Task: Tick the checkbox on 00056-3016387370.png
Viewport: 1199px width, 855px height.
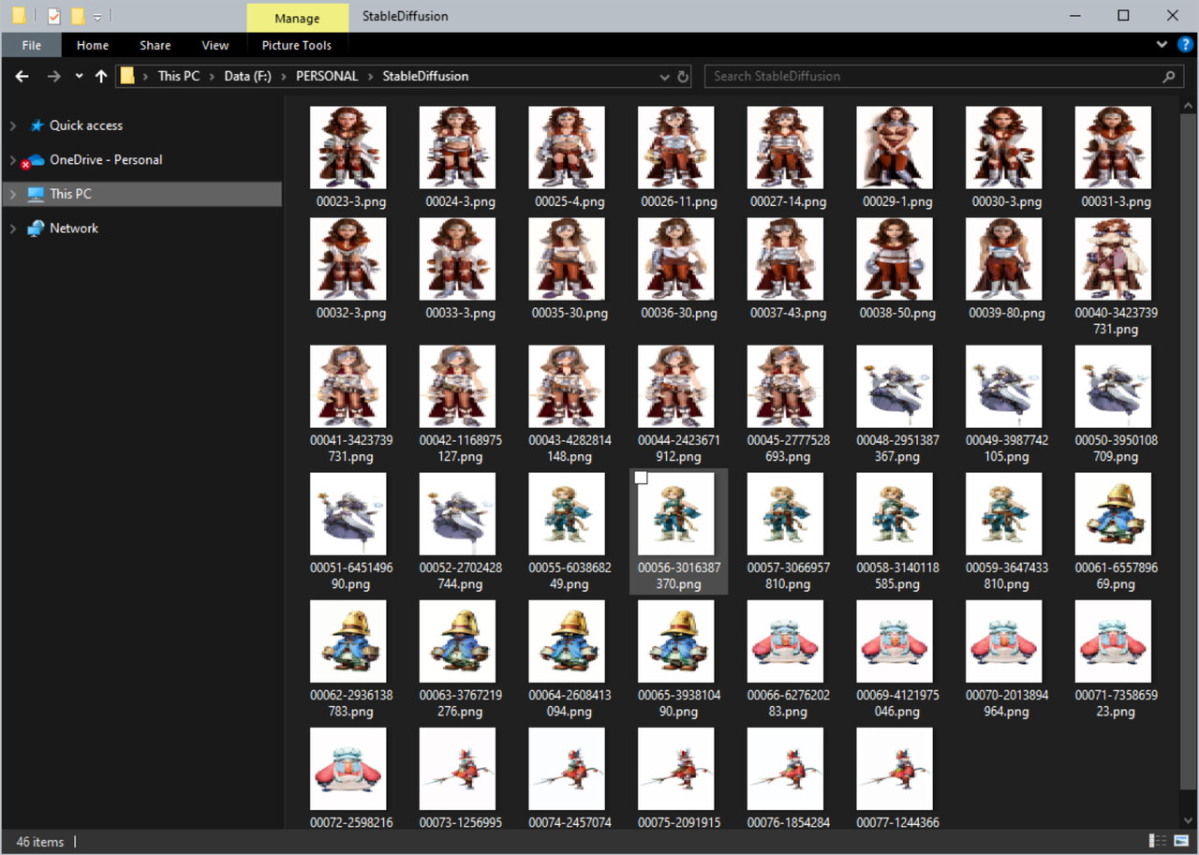Action: [642, 479]
